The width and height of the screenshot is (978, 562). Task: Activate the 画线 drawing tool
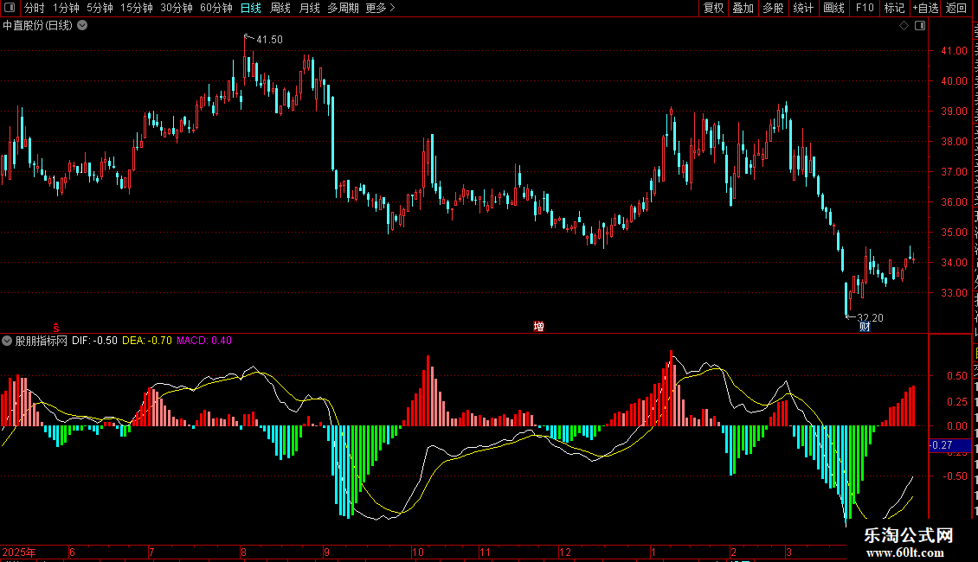coord(833,8)
